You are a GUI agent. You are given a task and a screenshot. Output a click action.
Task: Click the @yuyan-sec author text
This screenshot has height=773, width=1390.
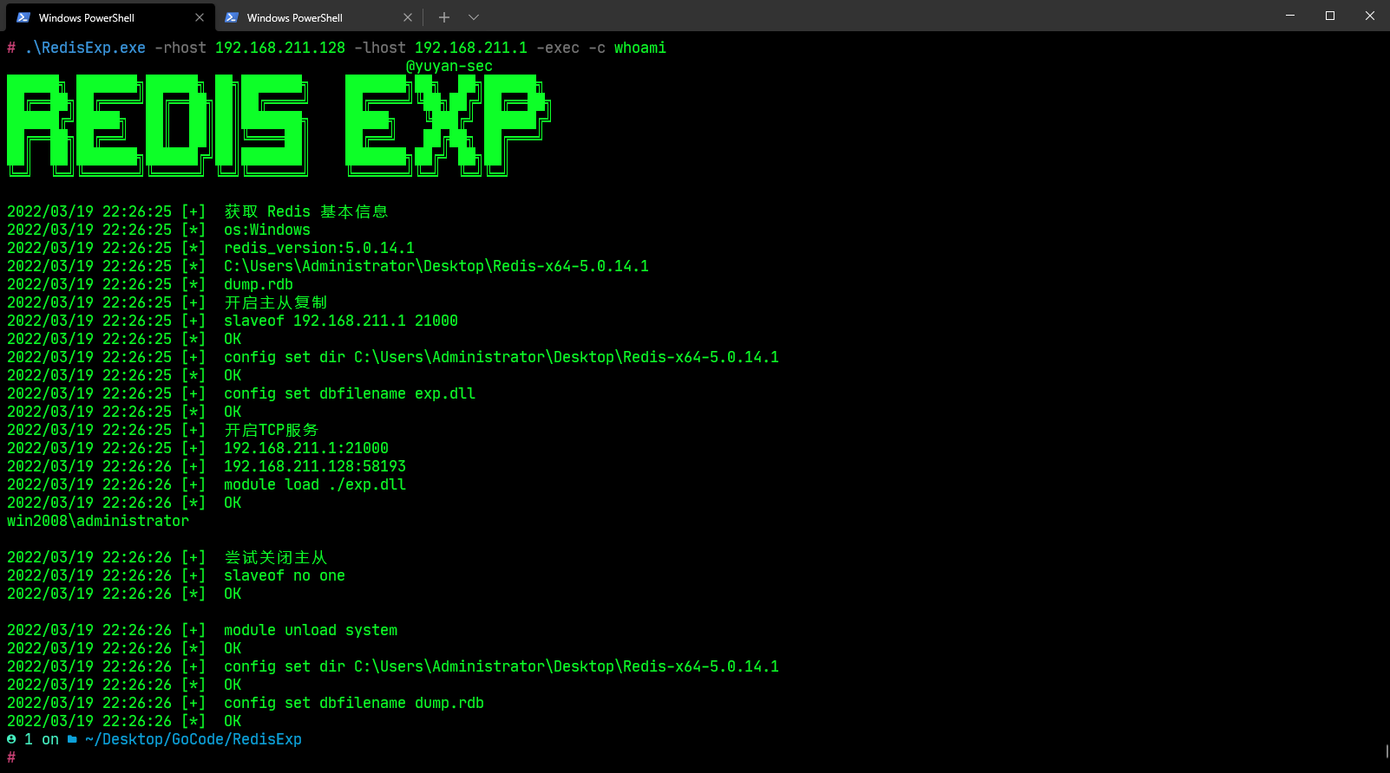click(x=449, y=66)
